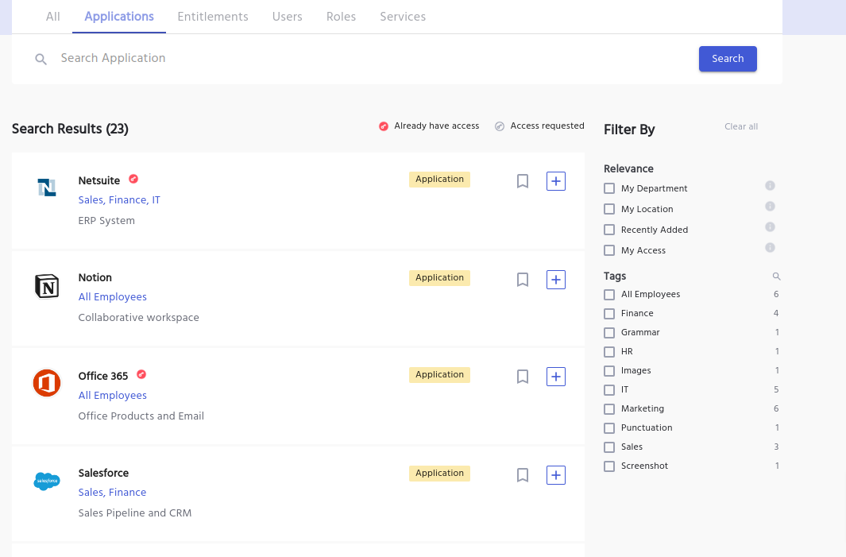The height and width of the screenshot is (557, 846).
Task: Click the search icon beside Tags
Action: 777,277
